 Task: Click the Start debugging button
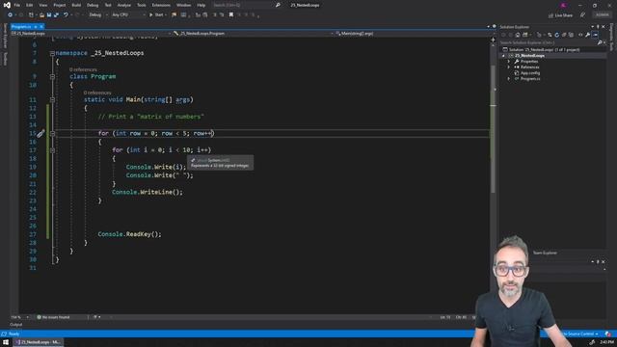(156, 15)
